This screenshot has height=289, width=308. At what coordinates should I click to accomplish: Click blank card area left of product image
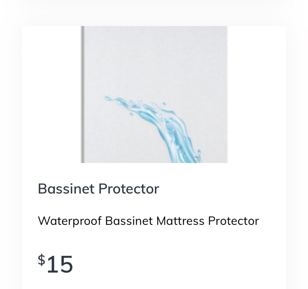tap(51, 94)
